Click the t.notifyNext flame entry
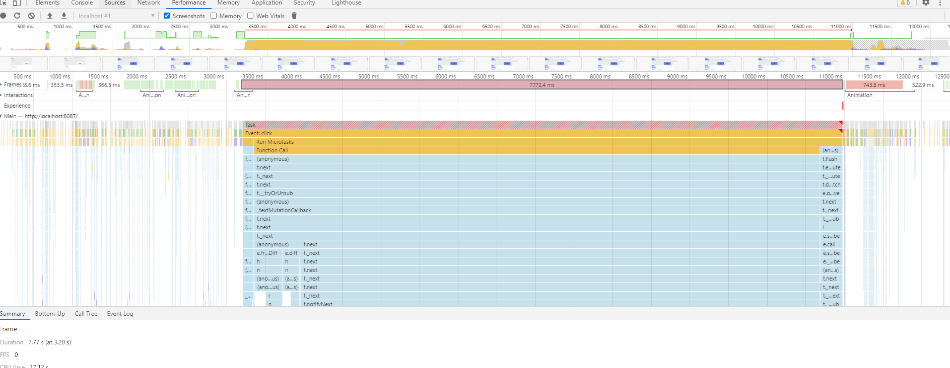Viewport: 950px width, 368px height. (x=561, y=304)
